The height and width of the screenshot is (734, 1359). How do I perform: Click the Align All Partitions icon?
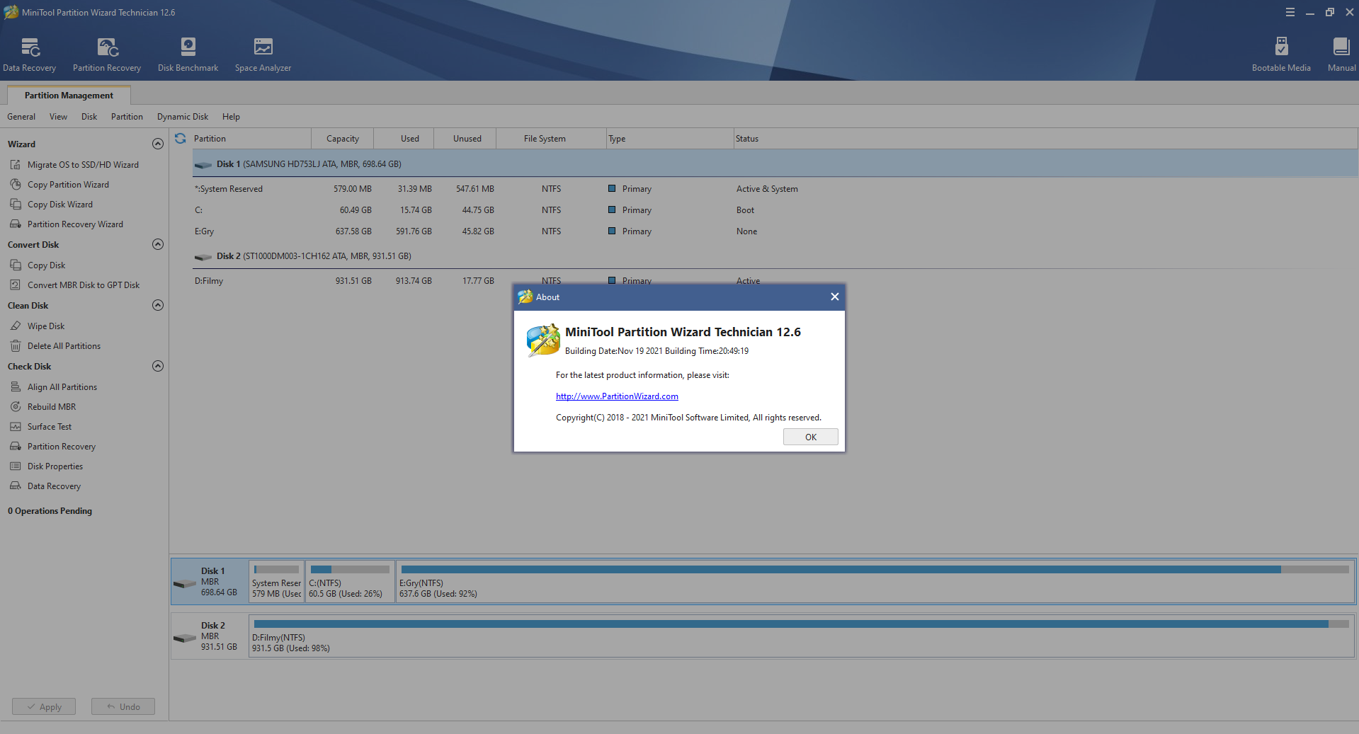pos(16,387)
